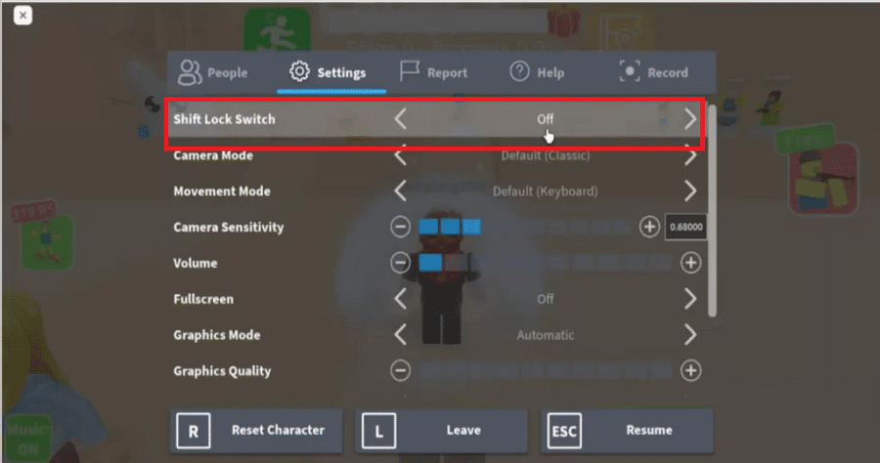Viewport: 880px width, 463px height.
Task: Increase Camera Sensitivity with plus icon
Action: click(x=649, y=228)
